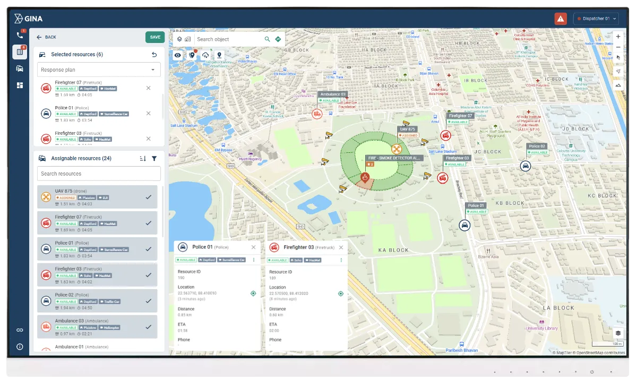Viewport: 637px width, 381px height.
Task: Click the fire incident marker on map
Action: [365, 178]
